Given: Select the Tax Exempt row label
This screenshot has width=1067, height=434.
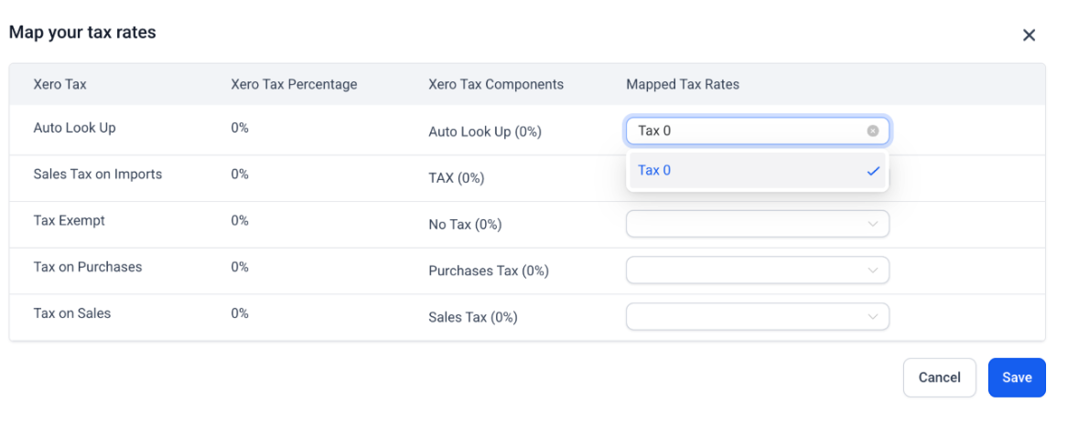Looking at the screenshot, I should click(69, 220).
